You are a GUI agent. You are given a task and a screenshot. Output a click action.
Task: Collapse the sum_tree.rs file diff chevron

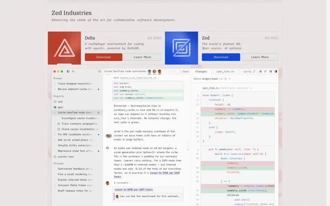pos(251,88)
